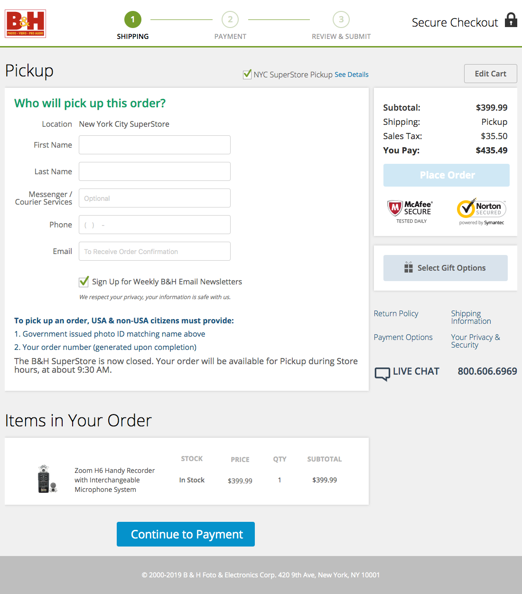
Task: Click the Zoom H6 recorder thumbnail
Action: 46,479
